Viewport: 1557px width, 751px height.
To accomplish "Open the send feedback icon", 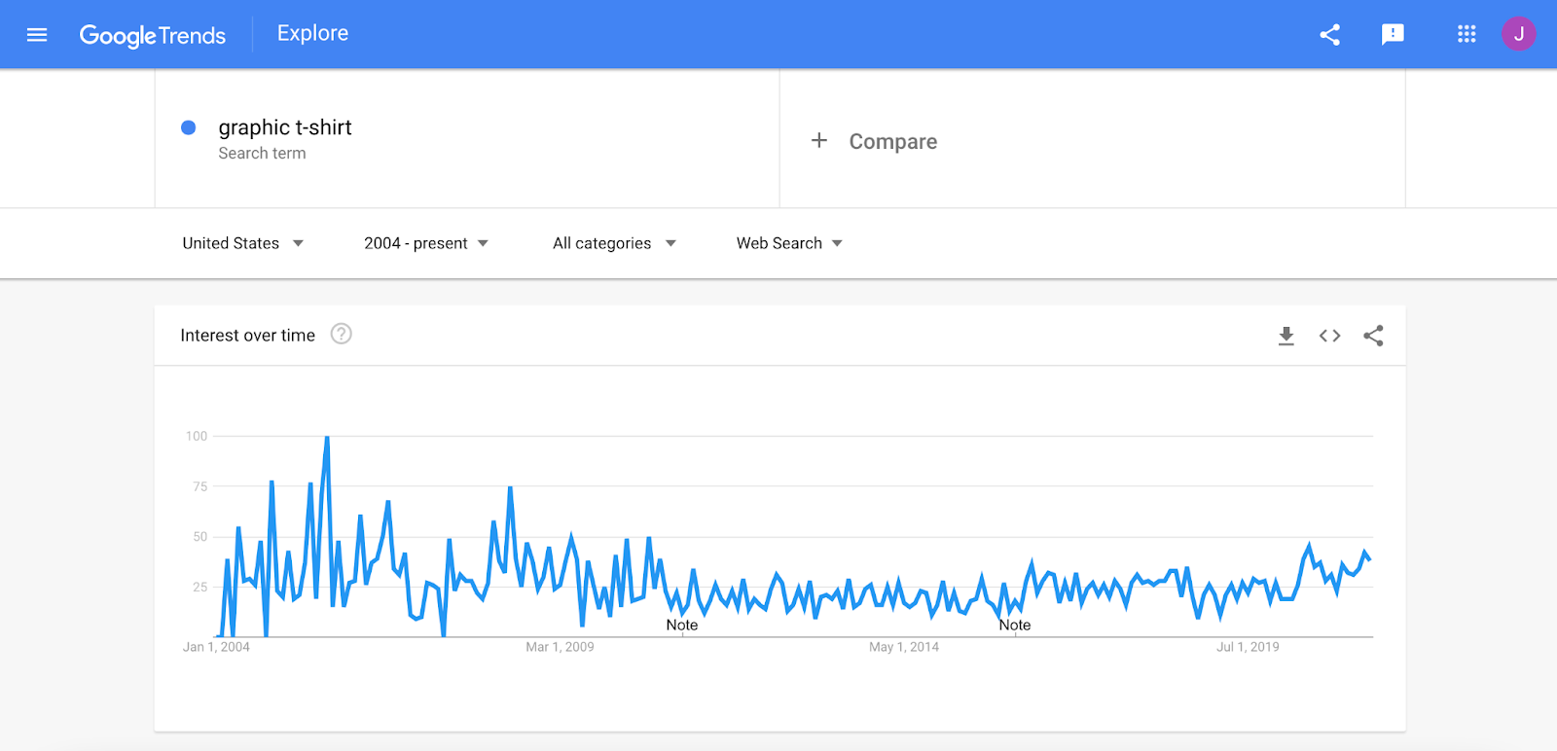I will tap(1393, 35).
